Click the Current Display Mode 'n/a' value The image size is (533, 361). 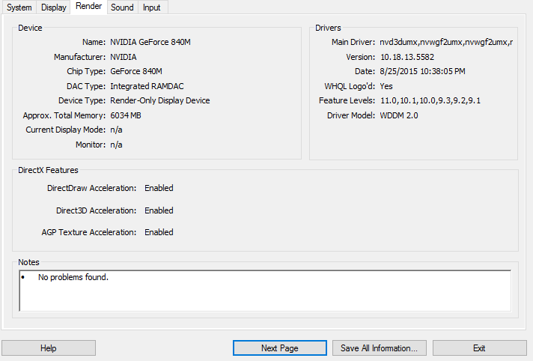click(x=116, y=130)
